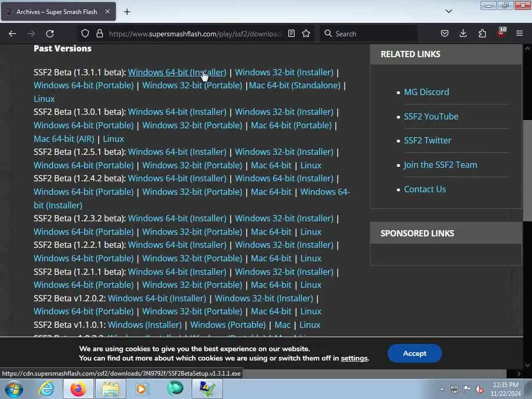
Task: Open Windows Explorer from taskbar
Action: [111, 389]
